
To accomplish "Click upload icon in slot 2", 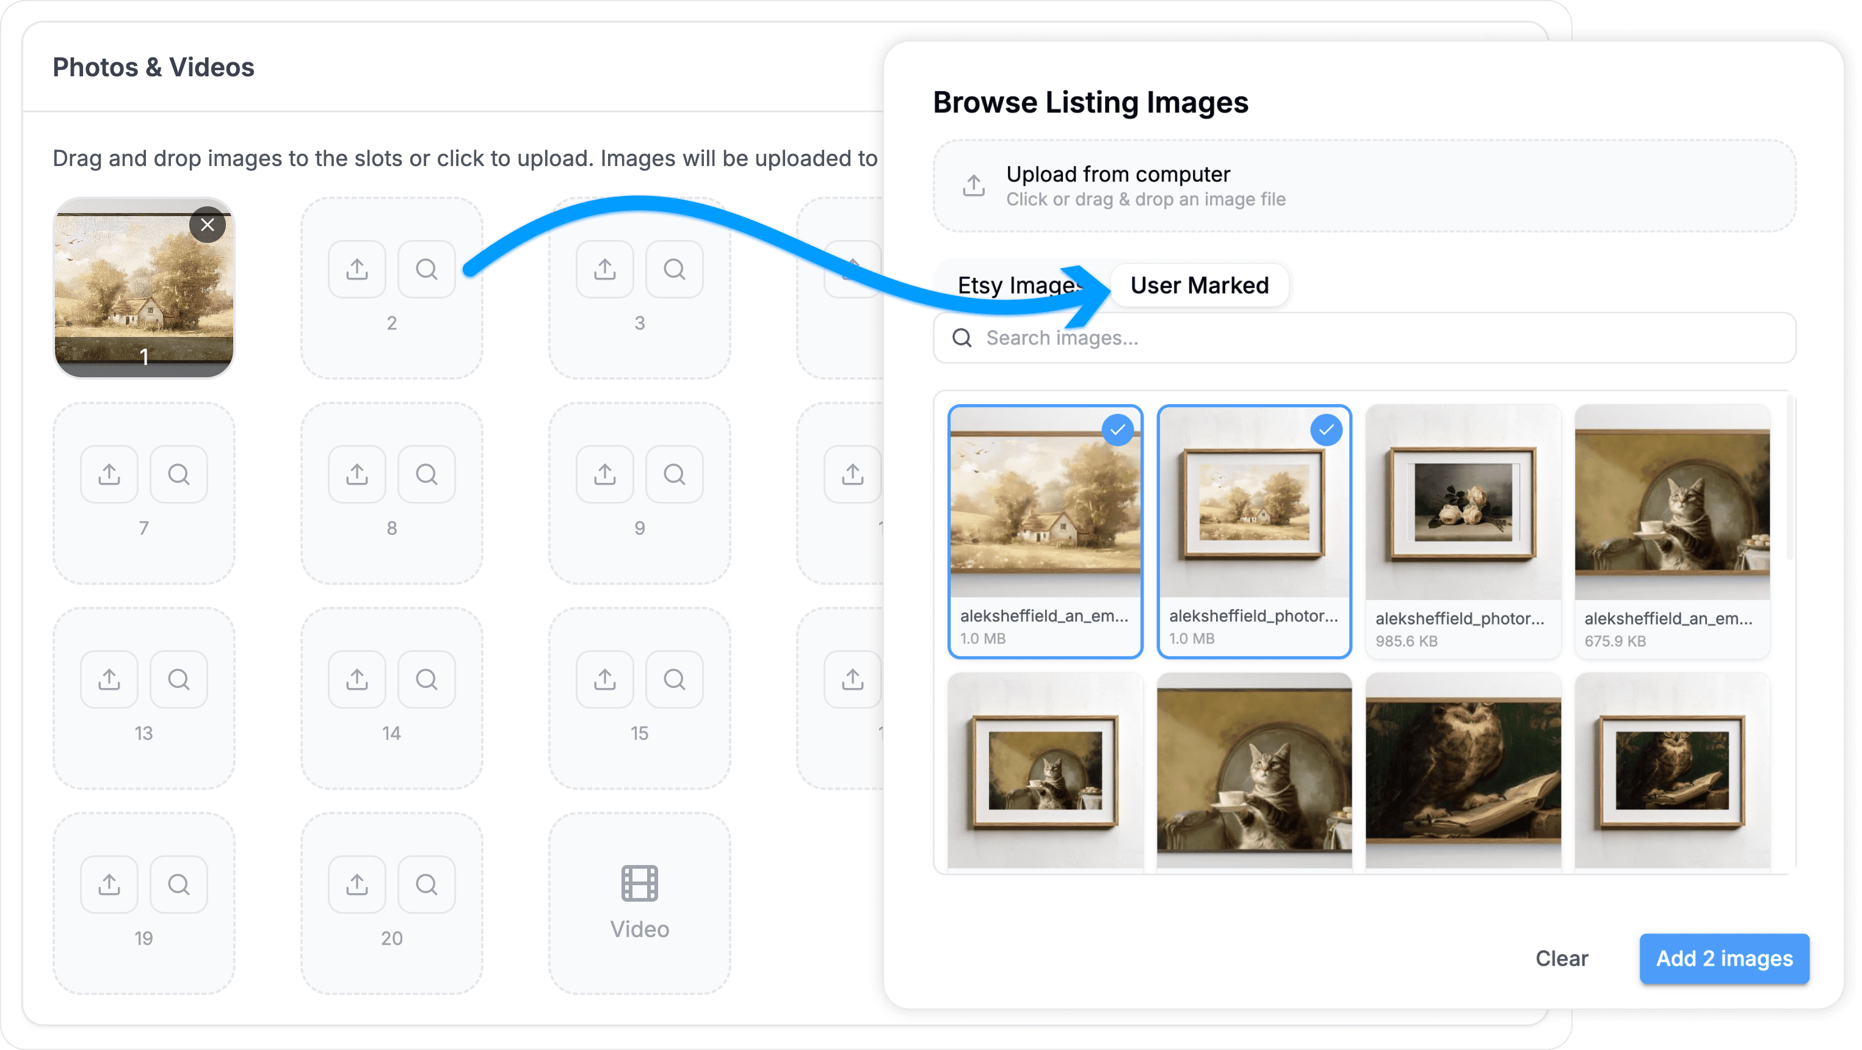I will [x=357, y=270].
